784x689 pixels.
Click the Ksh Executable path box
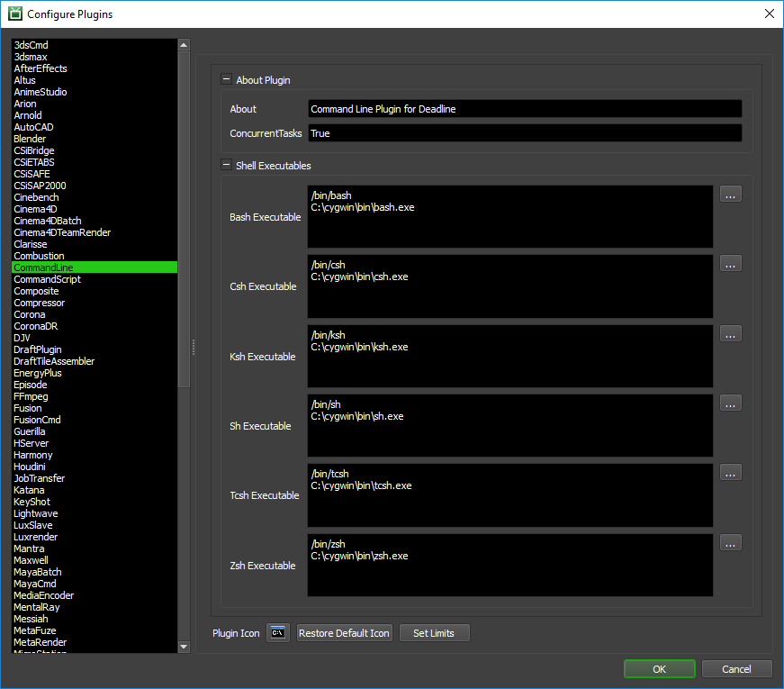(x=510, y=357)
